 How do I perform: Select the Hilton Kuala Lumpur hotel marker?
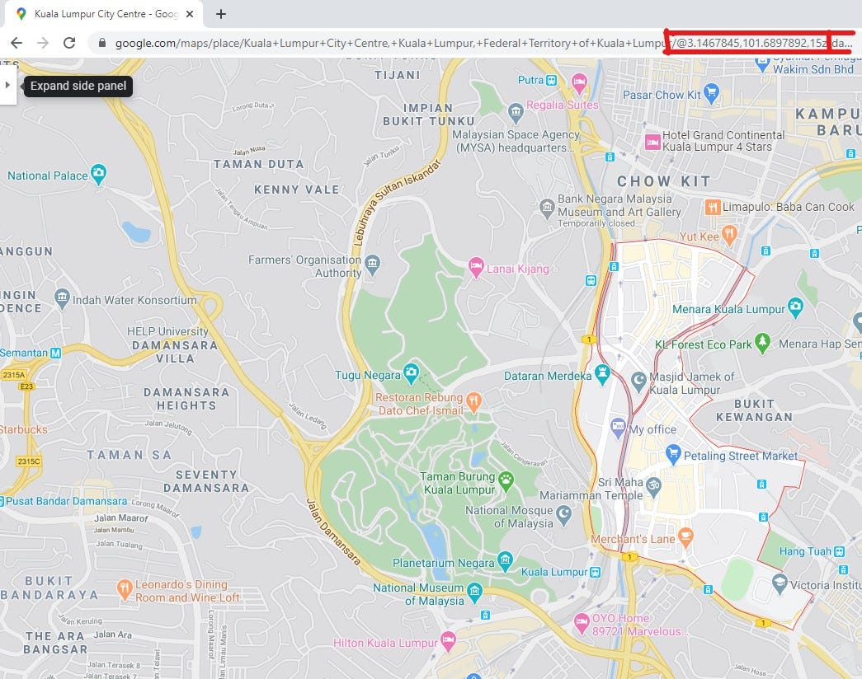pos(449,641)
